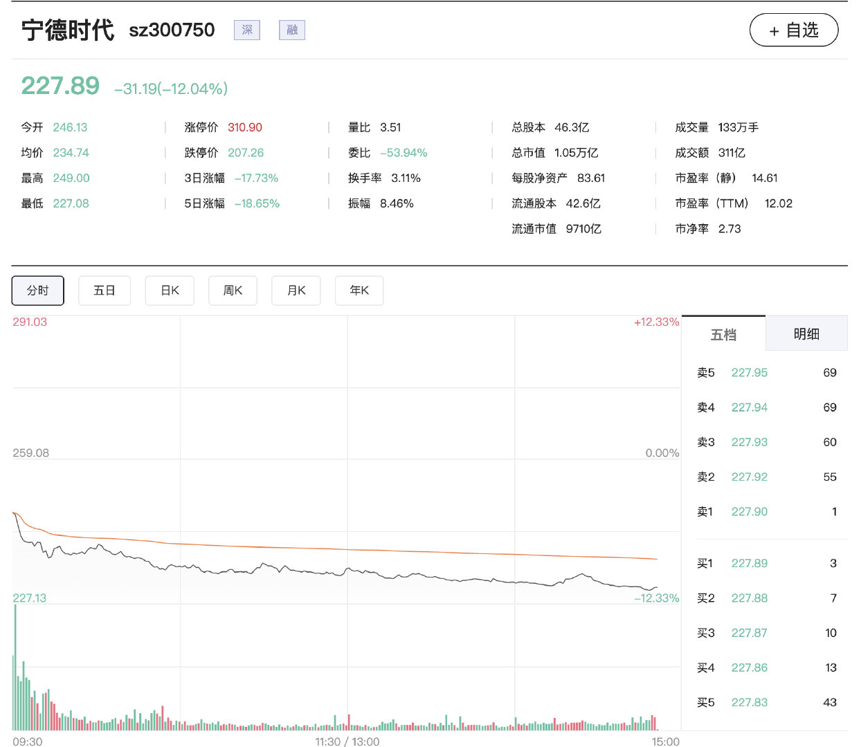Click 买2 price 227.88
This screenshot has width=861, height=747.
[750, 598]
